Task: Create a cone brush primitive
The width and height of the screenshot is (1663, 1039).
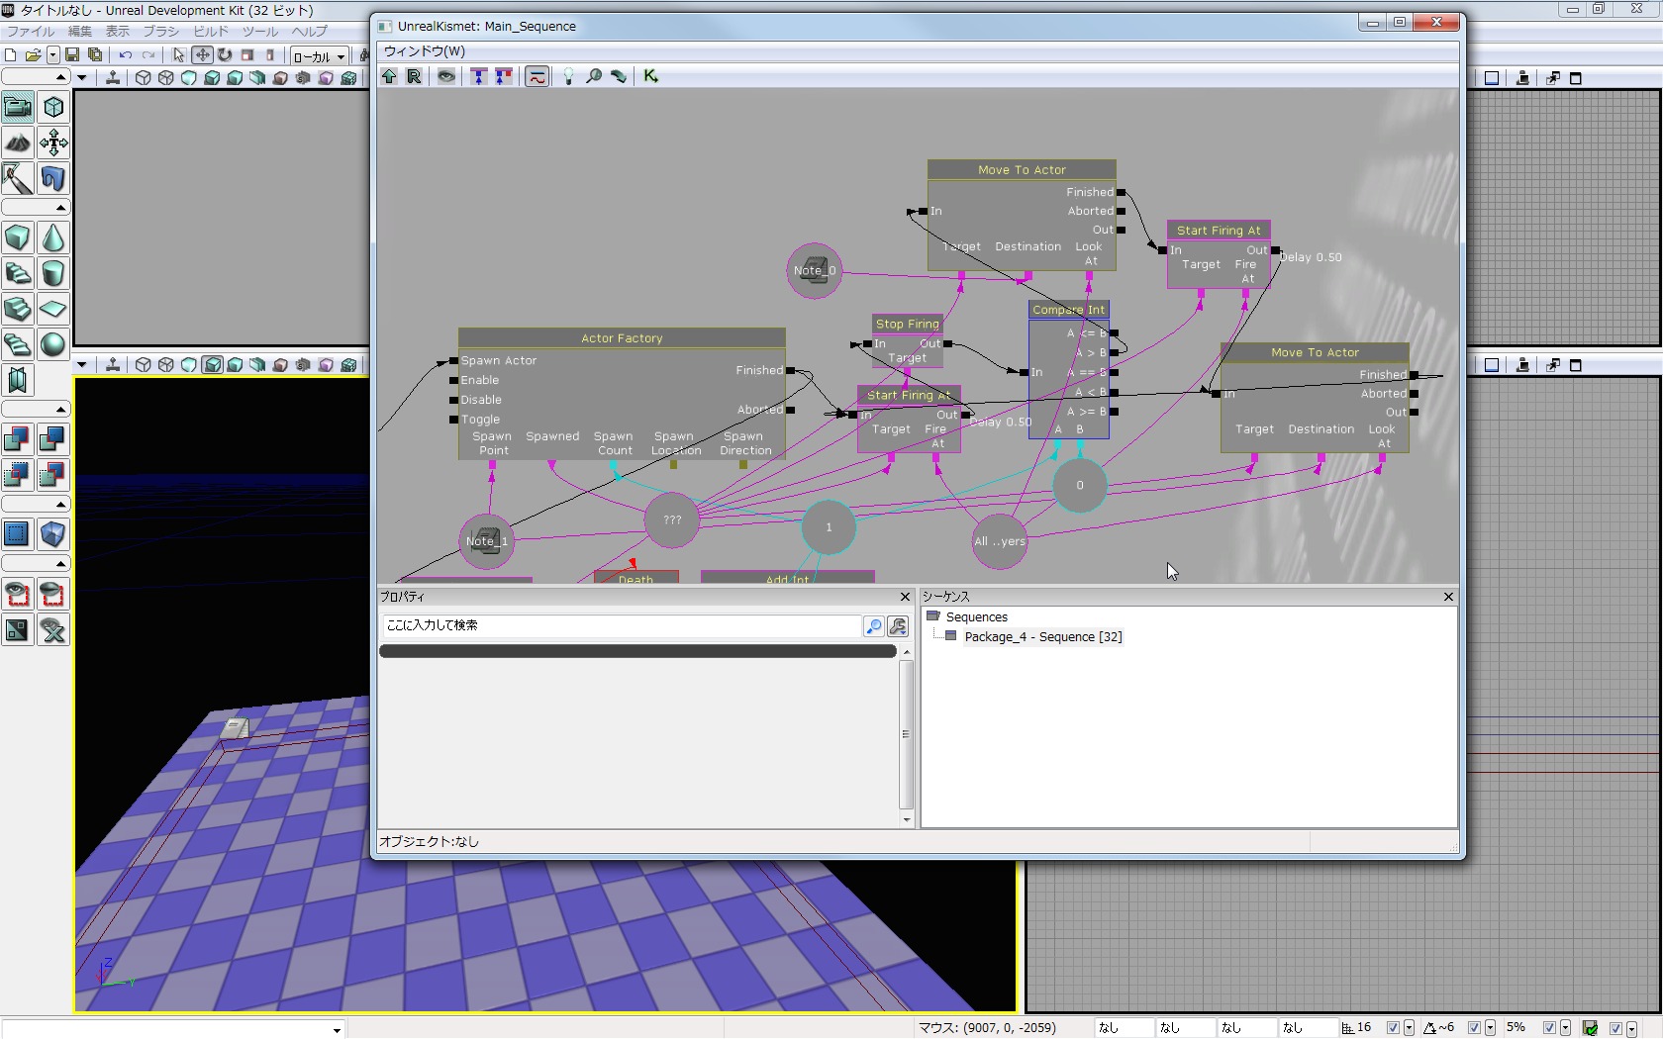Action: pyautogui.click(x=53, y=237)
